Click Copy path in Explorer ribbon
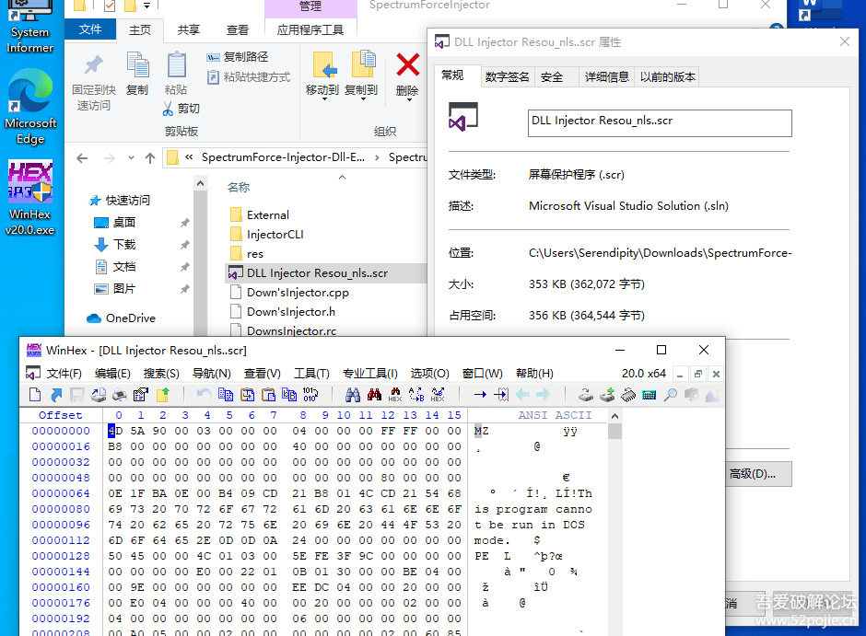The image size is (866, 636). point(238,57)
